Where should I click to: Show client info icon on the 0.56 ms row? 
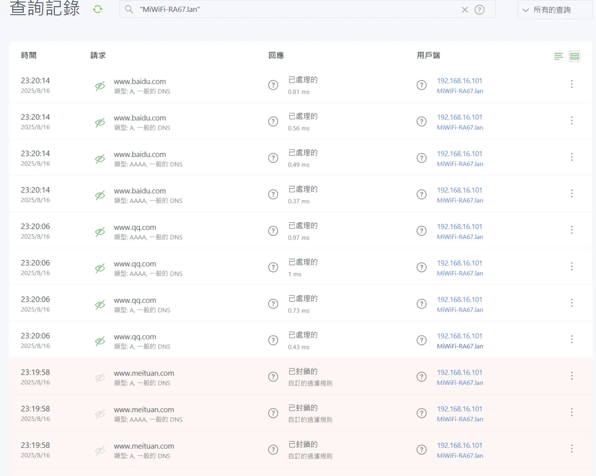pyautogui.click(x=422, y=121)
